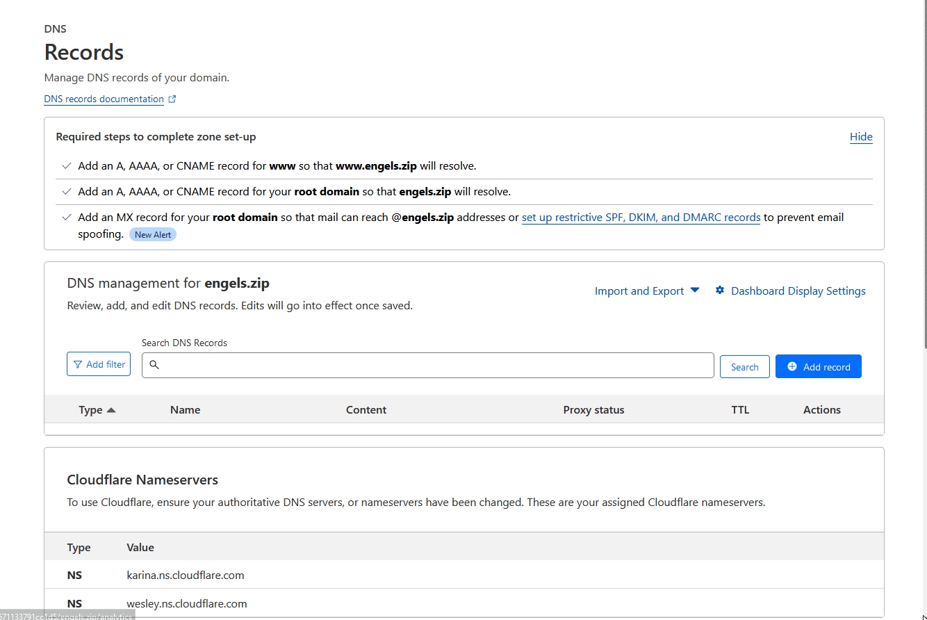The height and width of the screenshot is (620, 927).
Task: Click the plus icon on Add record
Action: (792, 367)
